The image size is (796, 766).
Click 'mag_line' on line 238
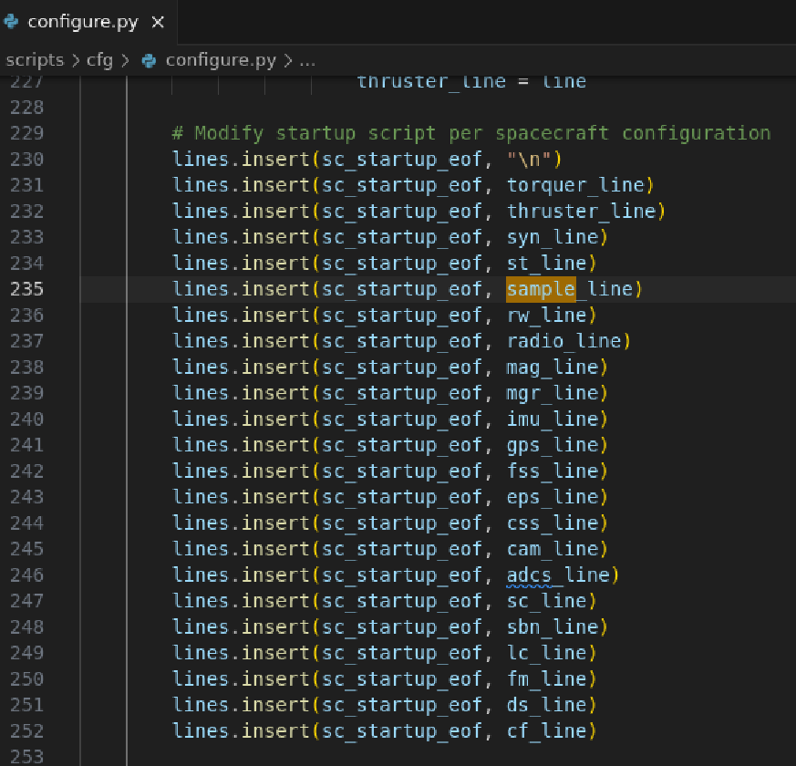point(553,367)
